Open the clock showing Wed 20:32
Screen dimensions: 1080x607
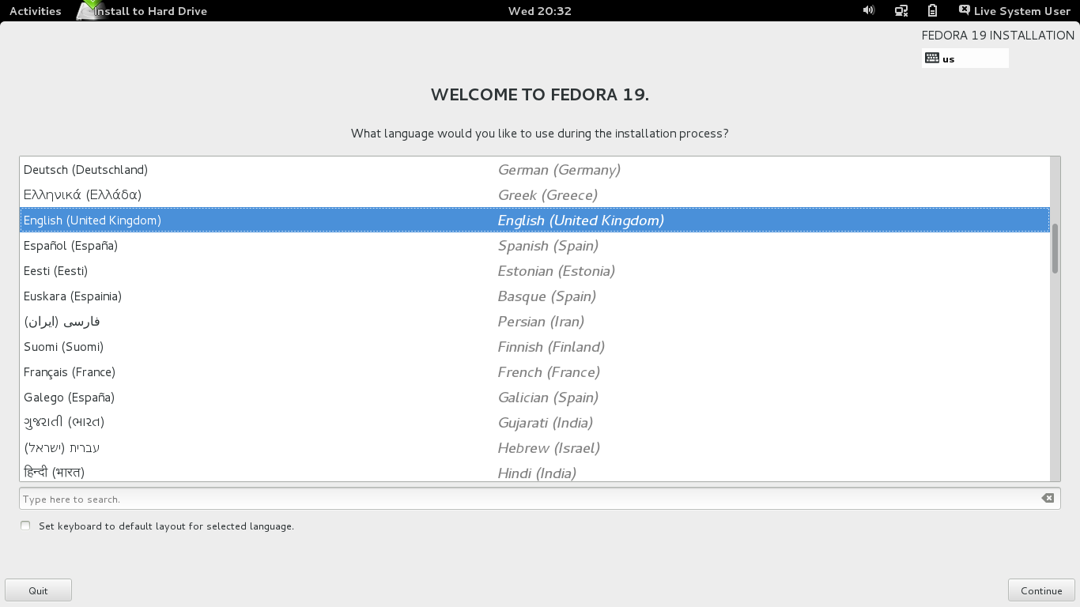[x=539, y=10]
